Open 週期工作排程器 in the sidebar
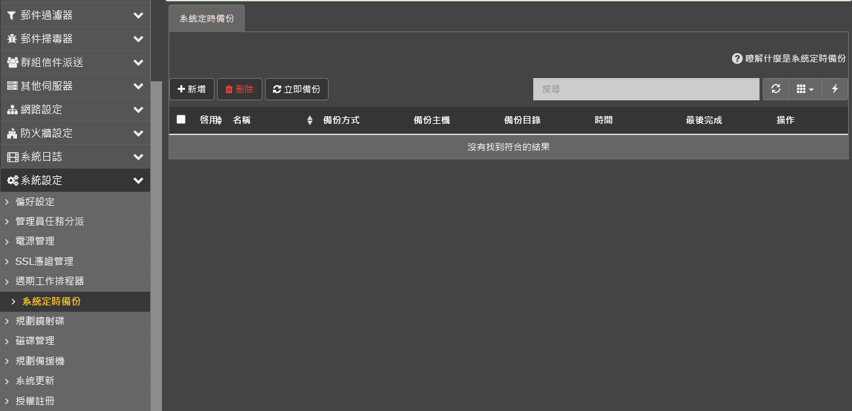The image size is (852, 411). tap(50, 281)
